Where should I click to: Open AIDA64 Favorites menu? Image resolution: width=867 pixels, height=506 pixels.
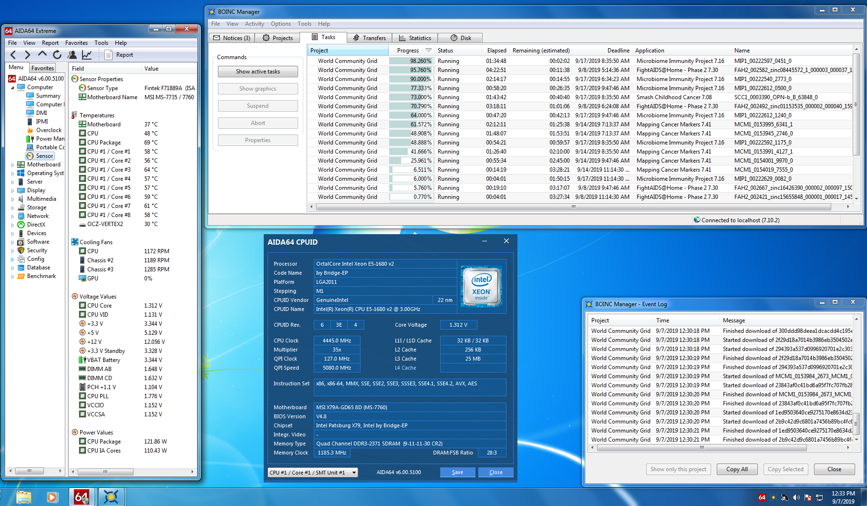click(x=76, y=43)
